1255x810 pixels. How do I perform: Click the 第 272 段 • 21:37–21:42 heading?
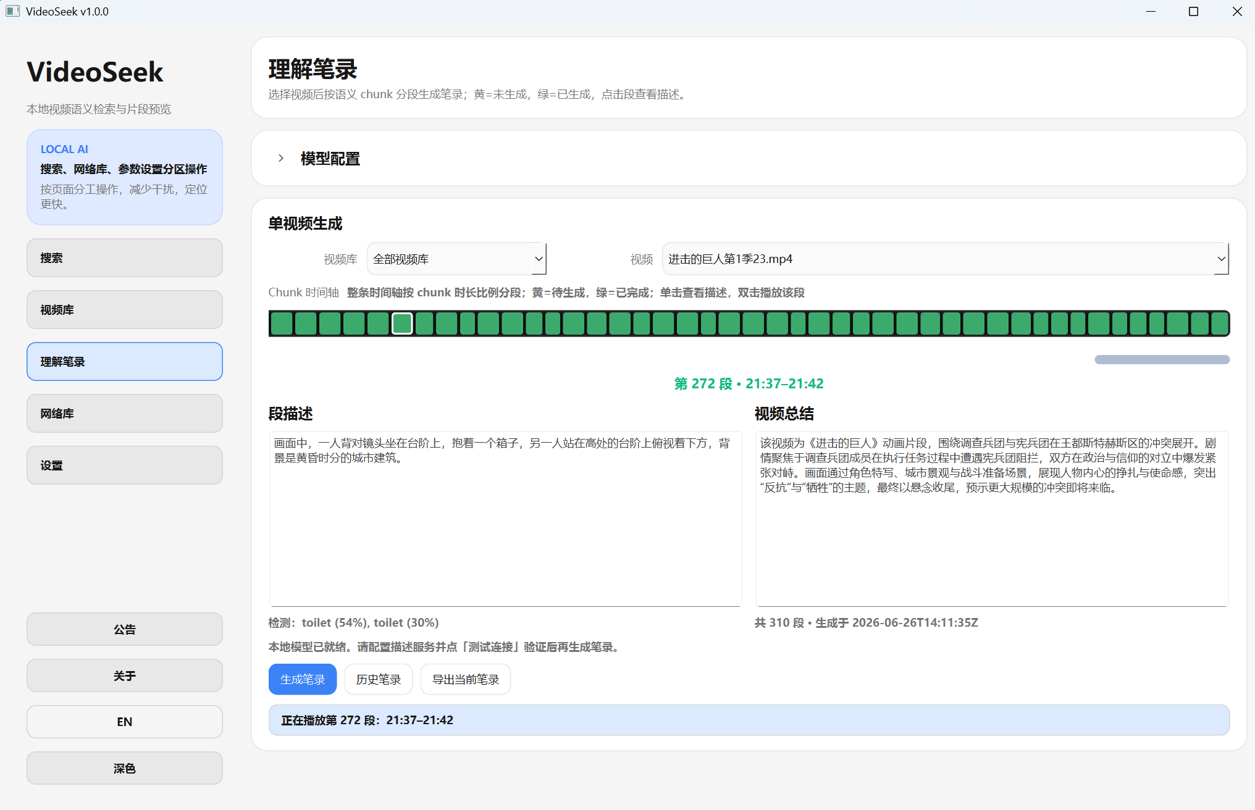(749, 383)
